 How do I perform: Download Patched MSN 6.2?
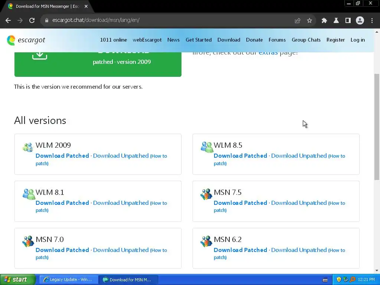click(240, 250)
